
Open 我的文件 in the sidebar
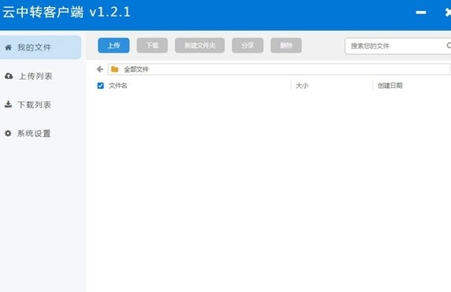[40, 47]
